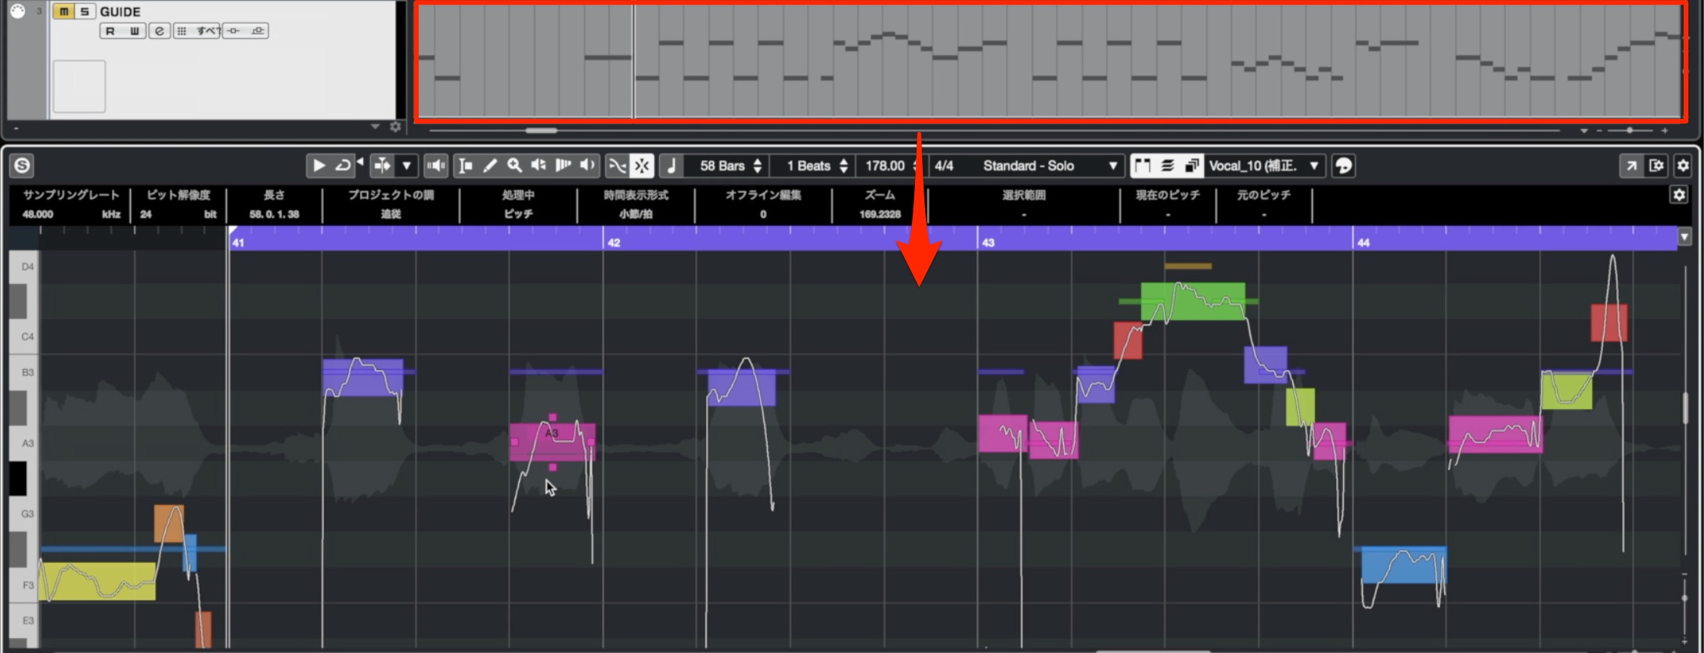Click the color palette icon
This screenshot has width=1704, height=653.
[1343, 165]
